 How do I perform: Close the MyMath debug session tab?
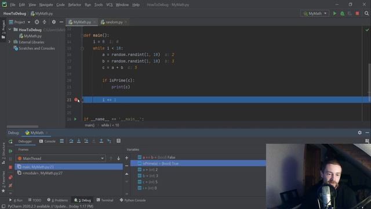tap(47, 133)
